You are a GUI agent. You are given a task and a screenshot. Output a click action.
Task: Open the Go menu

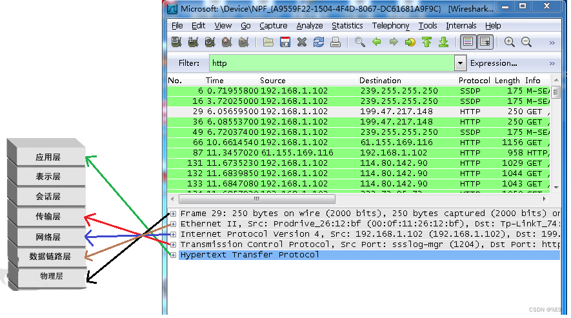[x=246, y=26]
